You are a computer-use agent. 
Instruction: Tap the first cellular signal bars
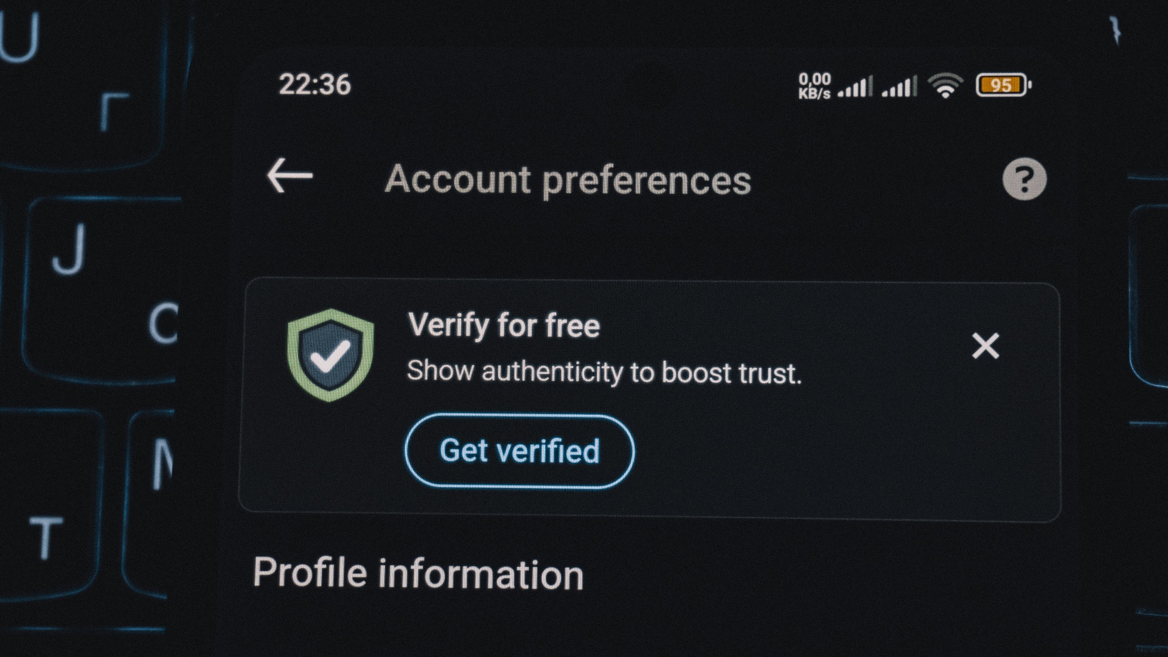[x=855, y=86]
